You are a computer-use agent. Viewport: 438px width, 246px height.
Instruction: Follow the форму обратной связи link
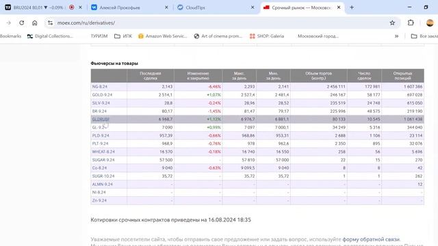(x=371, y=239)
